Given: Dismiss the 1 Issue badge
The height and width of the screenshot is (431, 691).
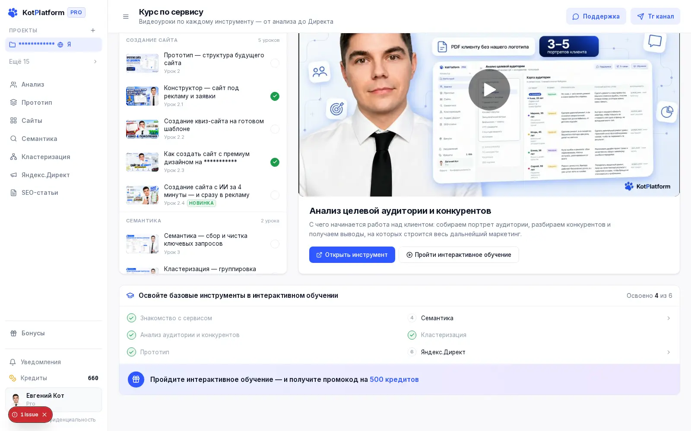Looking at the screenshot, I should 44,415.
